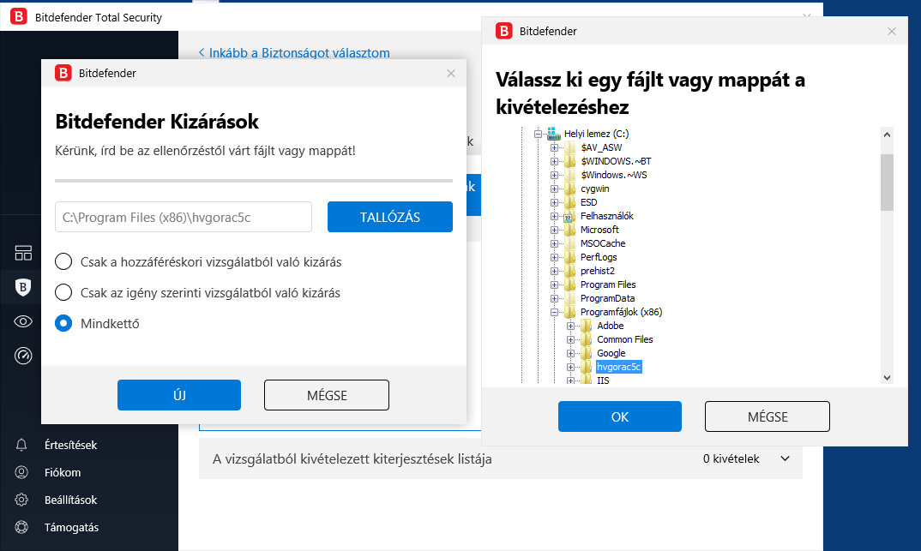
Task: Expand the $AV_ASW folder node
Action: click(554, 148)
